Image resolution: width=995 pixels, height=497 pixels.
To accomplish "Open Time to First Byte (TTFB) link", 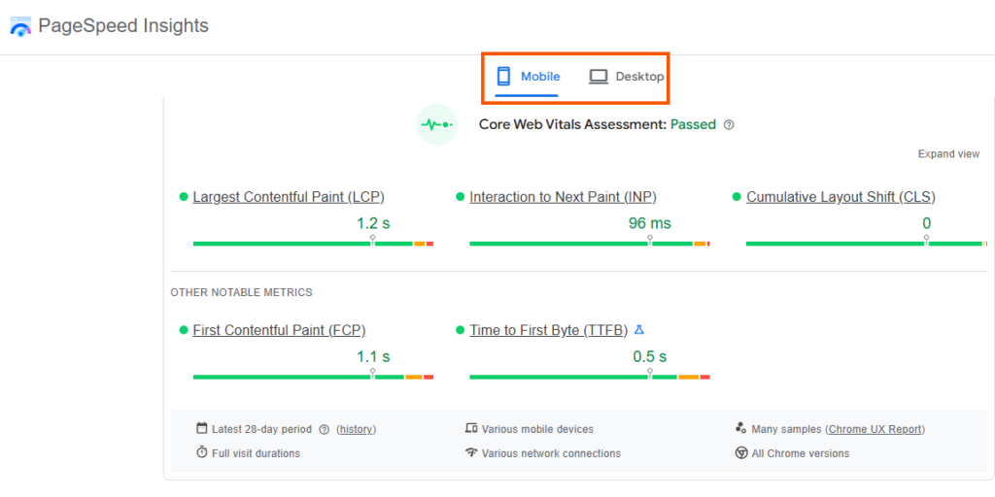I will [x=548, y=330].
